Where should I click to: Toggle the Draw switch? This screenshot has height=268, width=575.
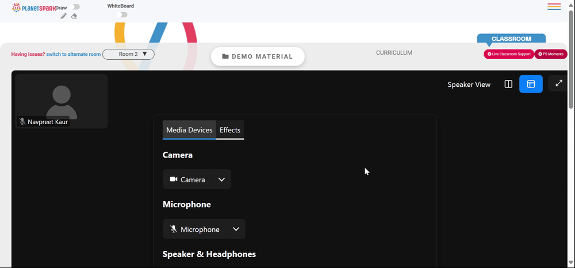click(74, 7)
